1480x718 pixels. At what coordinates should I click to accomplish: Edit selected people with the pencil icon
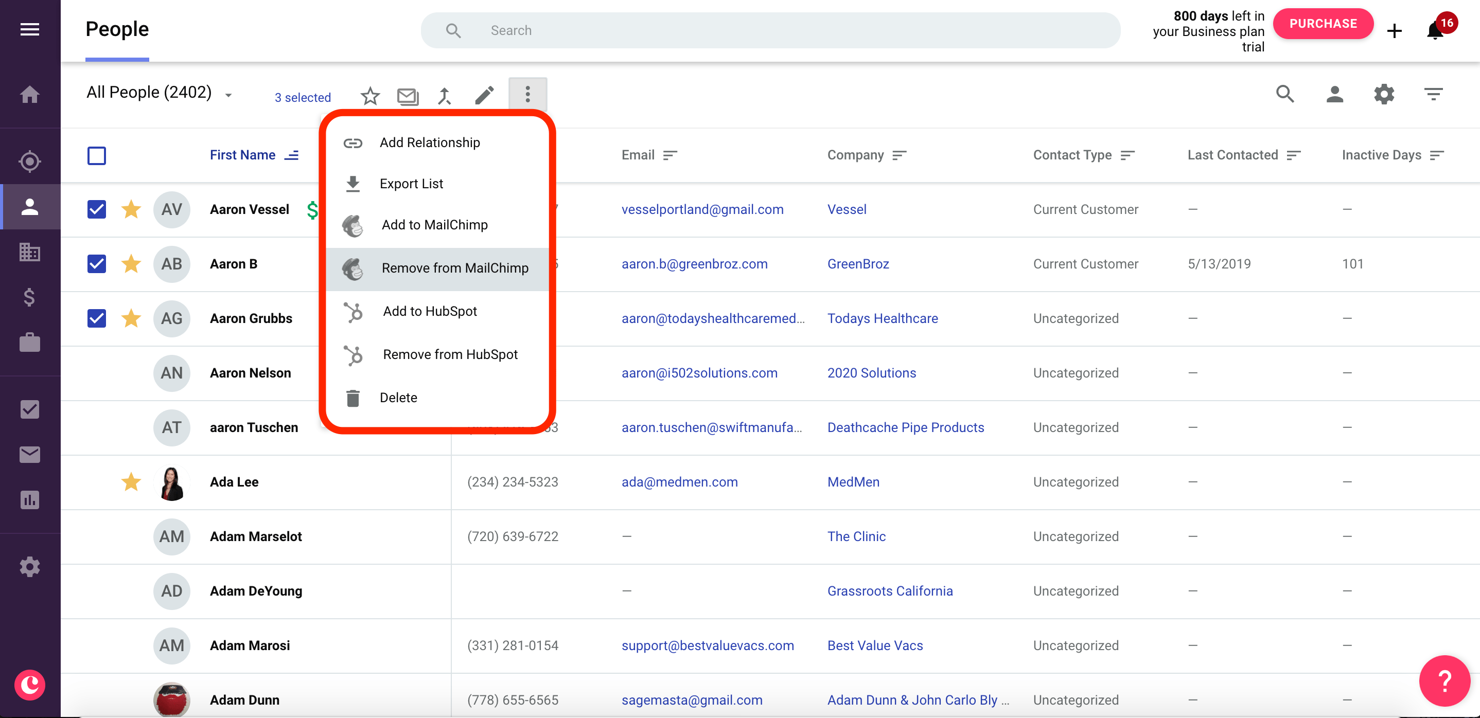click(x=484, y=95)
